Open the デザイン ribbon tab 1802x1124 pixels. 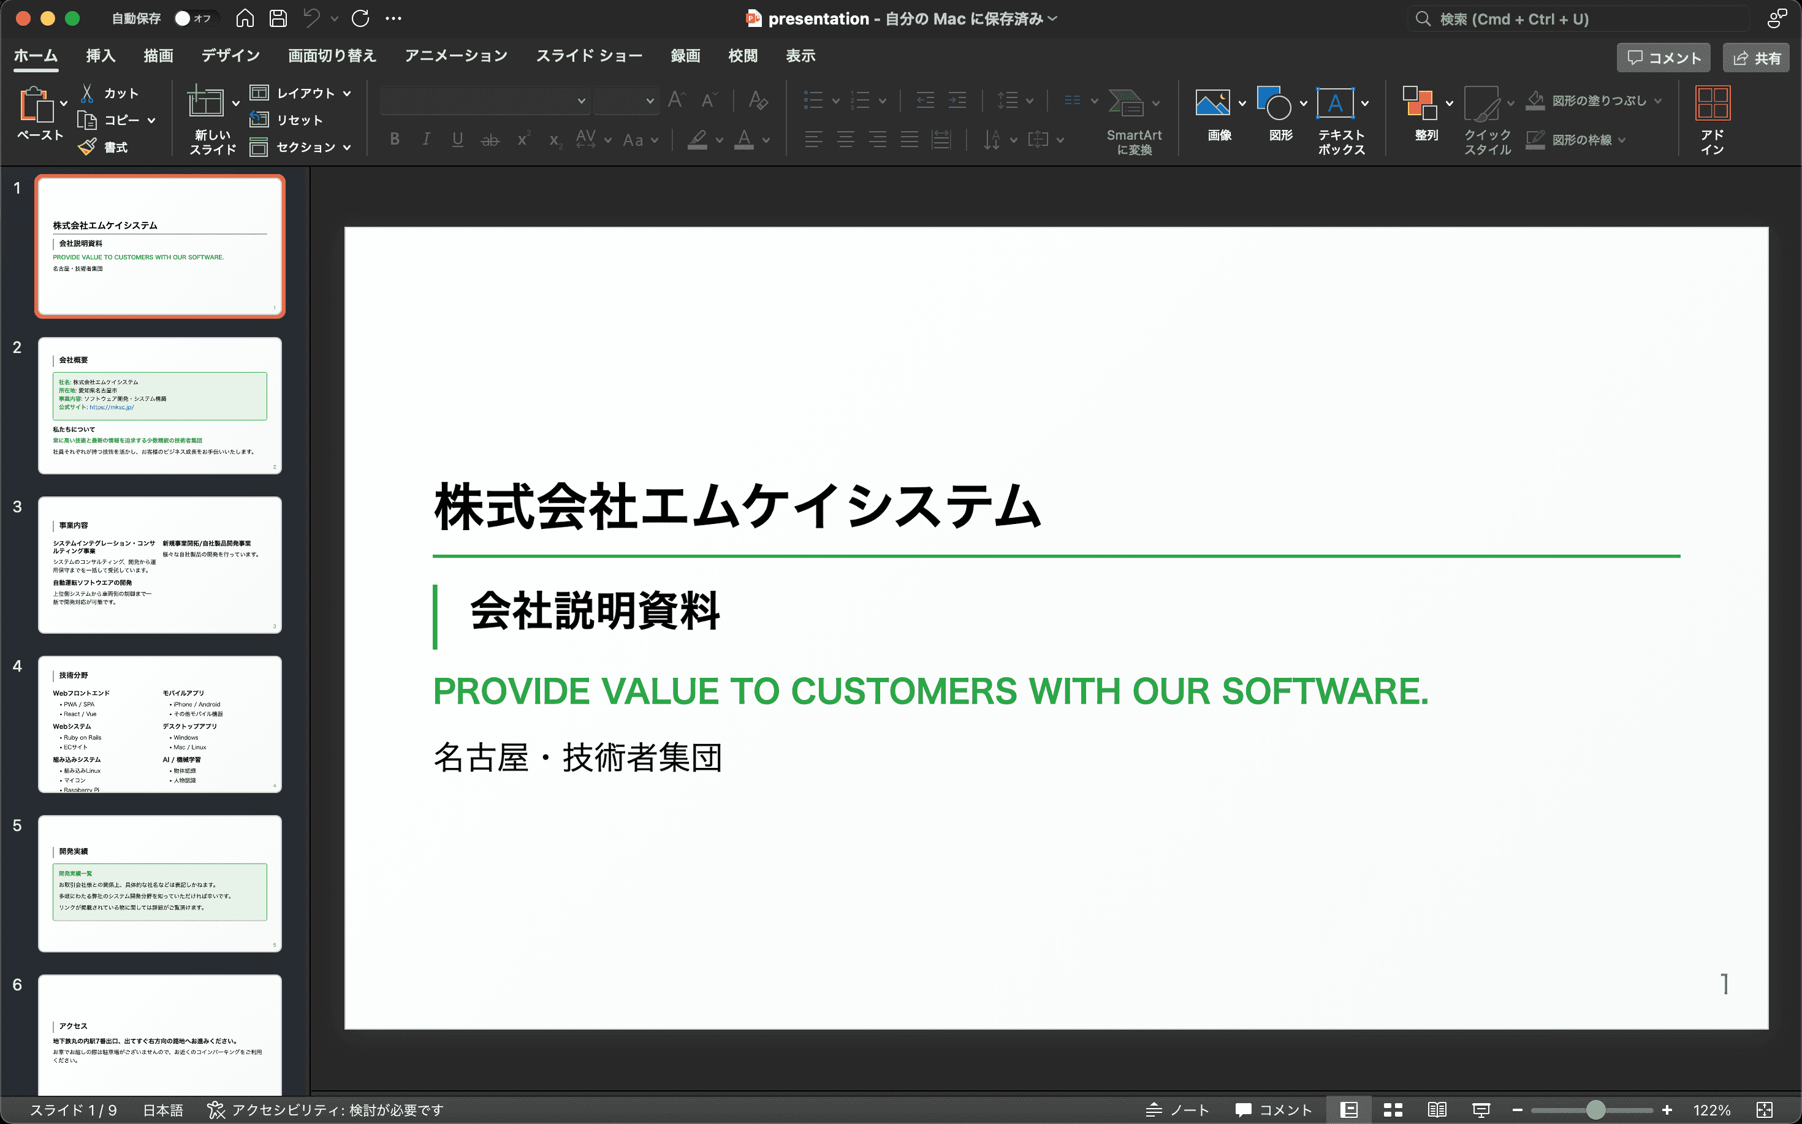point(230,56)
